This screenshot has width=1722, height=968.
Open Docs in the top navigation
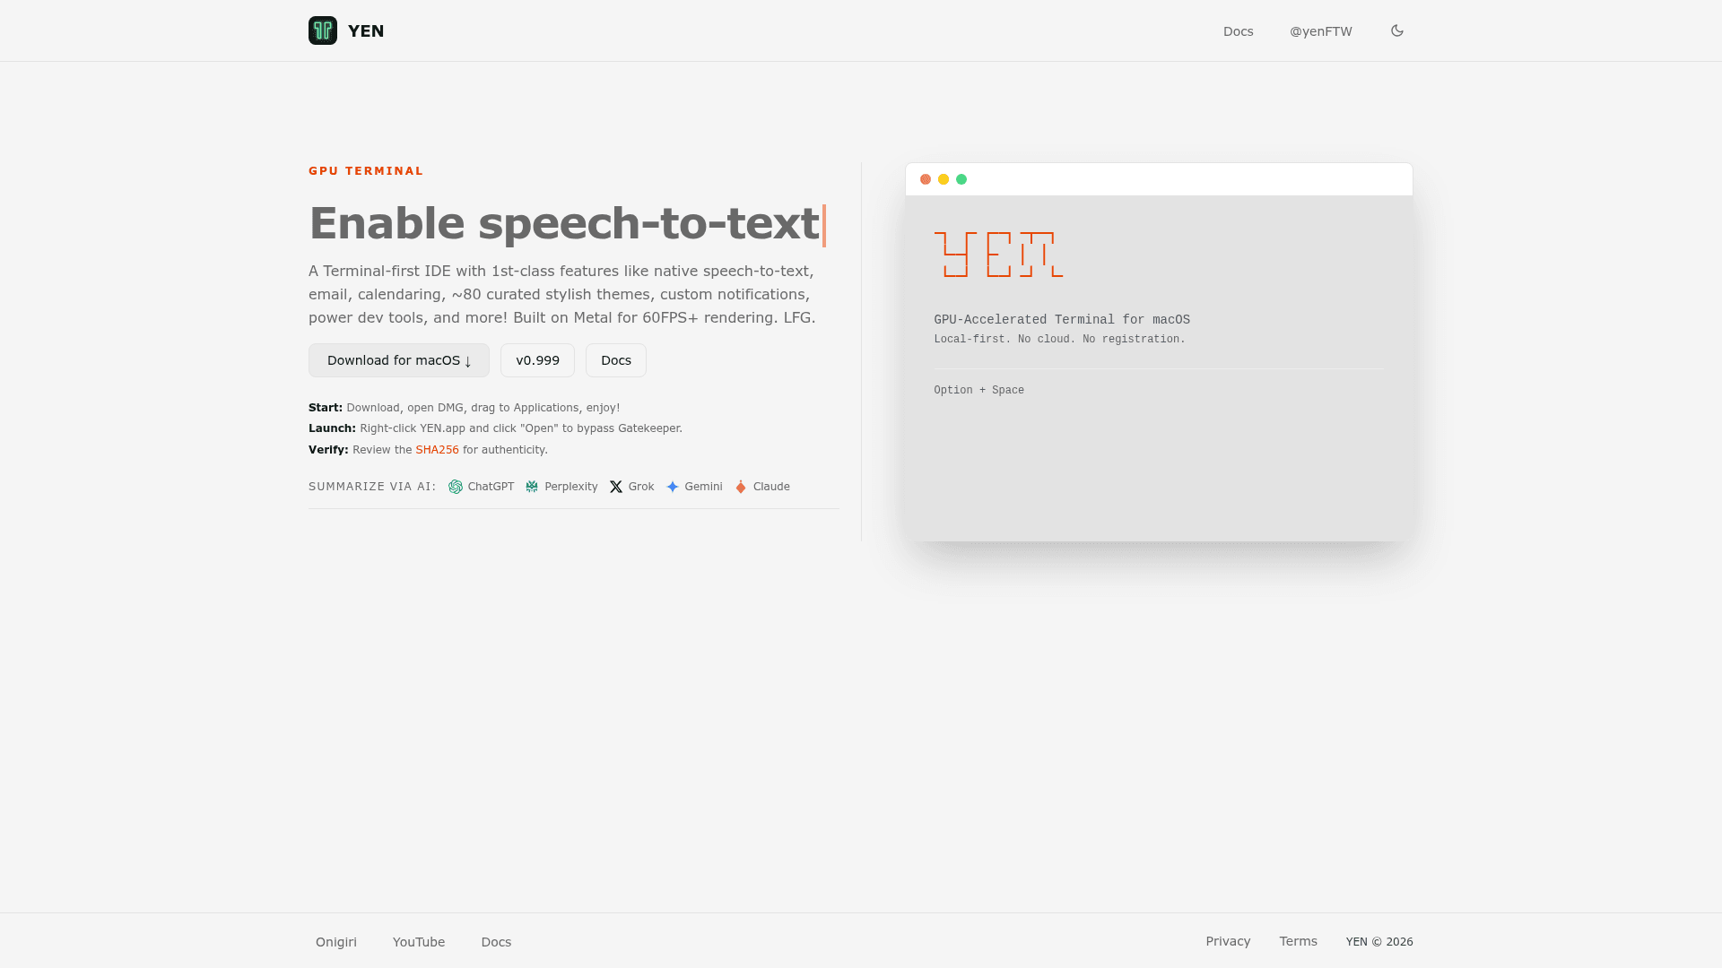coord(1238,31)
